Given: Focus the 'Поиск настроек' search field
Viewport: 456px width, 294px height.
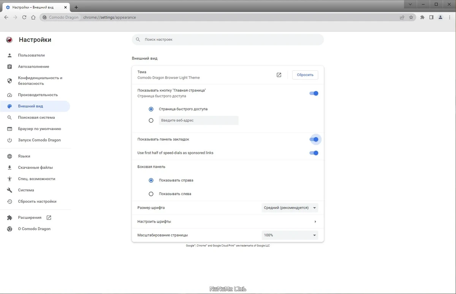Looking at the screenshot, I should click(x=228, y=40).
